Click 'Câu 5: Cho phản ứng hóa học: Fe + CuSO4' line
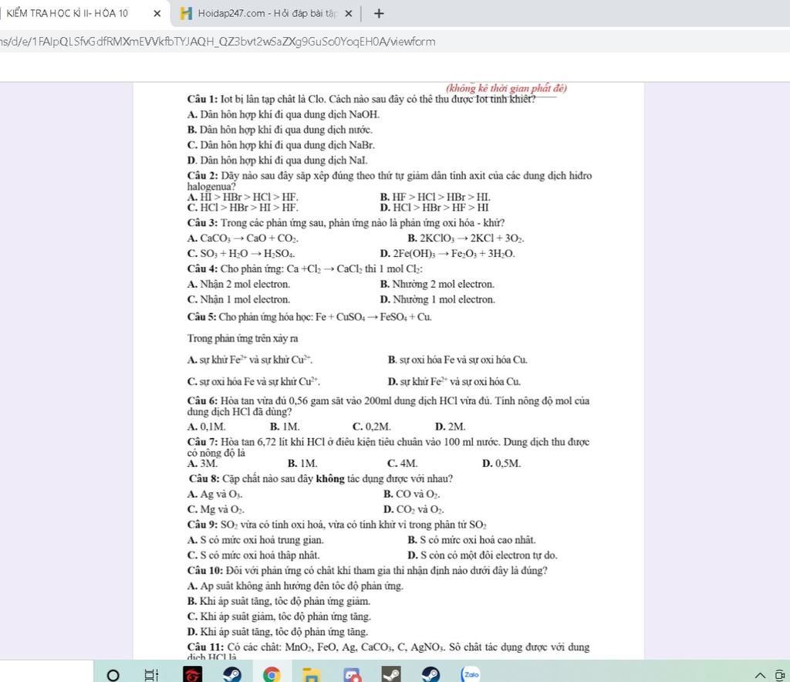Image resolution: width=790 pixels, height=682 pixels. [309, 317]
